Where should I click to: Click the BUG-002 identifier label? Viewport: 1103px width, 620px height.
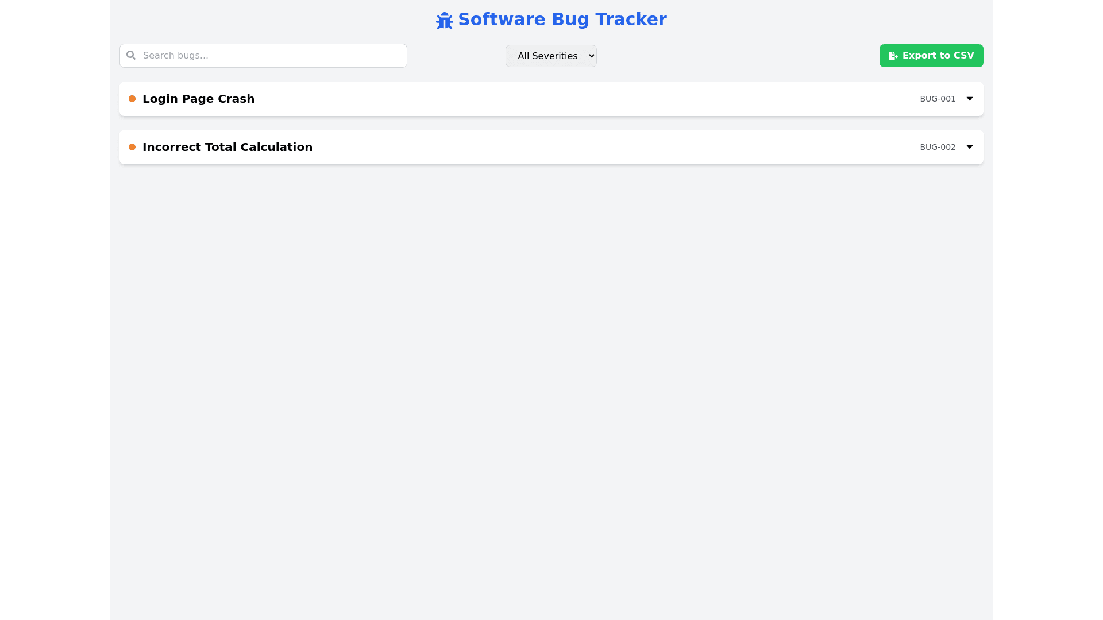click(938, 147)
